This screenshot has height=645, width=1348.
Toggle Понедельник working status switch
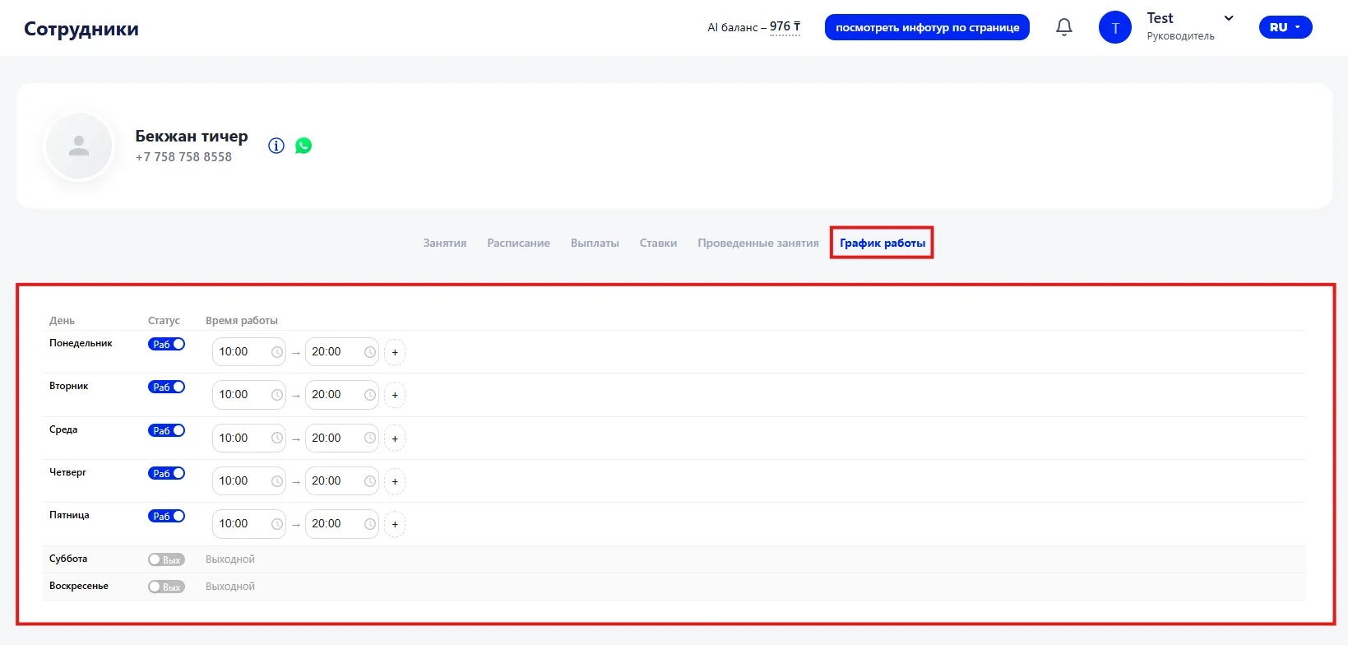(x=166, y=344)
